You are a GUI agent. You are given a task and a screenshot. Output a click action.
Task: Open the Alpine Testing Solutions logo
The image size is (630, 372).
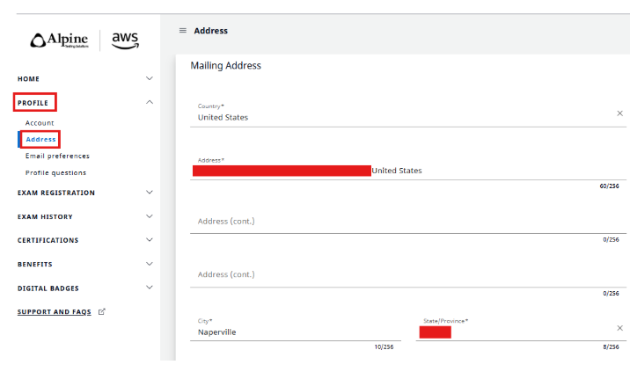pyautogui.click(x=59, y=40)
